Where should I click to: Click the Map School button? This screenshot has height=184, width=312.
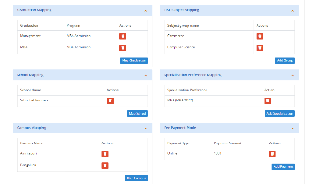coord(137,114)
